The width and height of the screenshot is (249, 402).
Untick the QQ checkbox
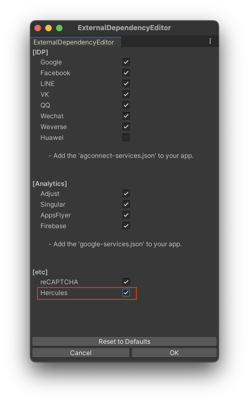126,105
